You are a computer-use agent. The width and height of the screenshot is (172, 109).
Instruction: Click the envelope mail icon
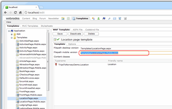[114, 18]
